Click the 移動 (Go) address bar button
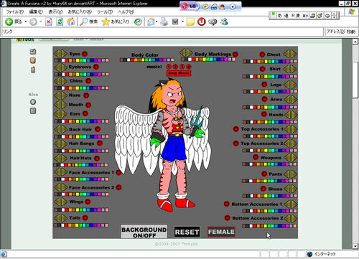The width and height of the screenshot is (359, 259). (x=351, y=32)
